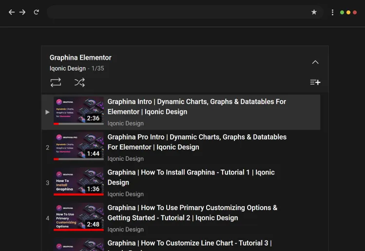
Task: Open the Graphina Pro Intro video title
Action: [x=197, y=142]
